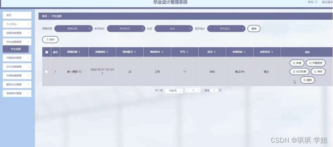Open 首页 in the sidebar

pos(17,15)
